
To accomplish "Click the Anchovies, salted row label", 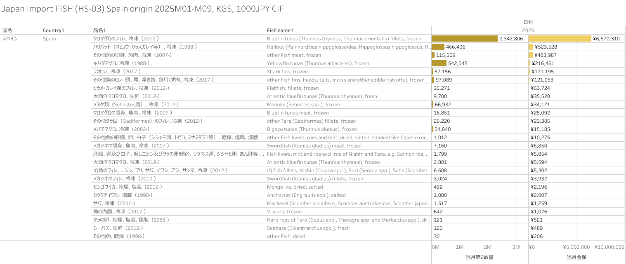I will 306,195.
